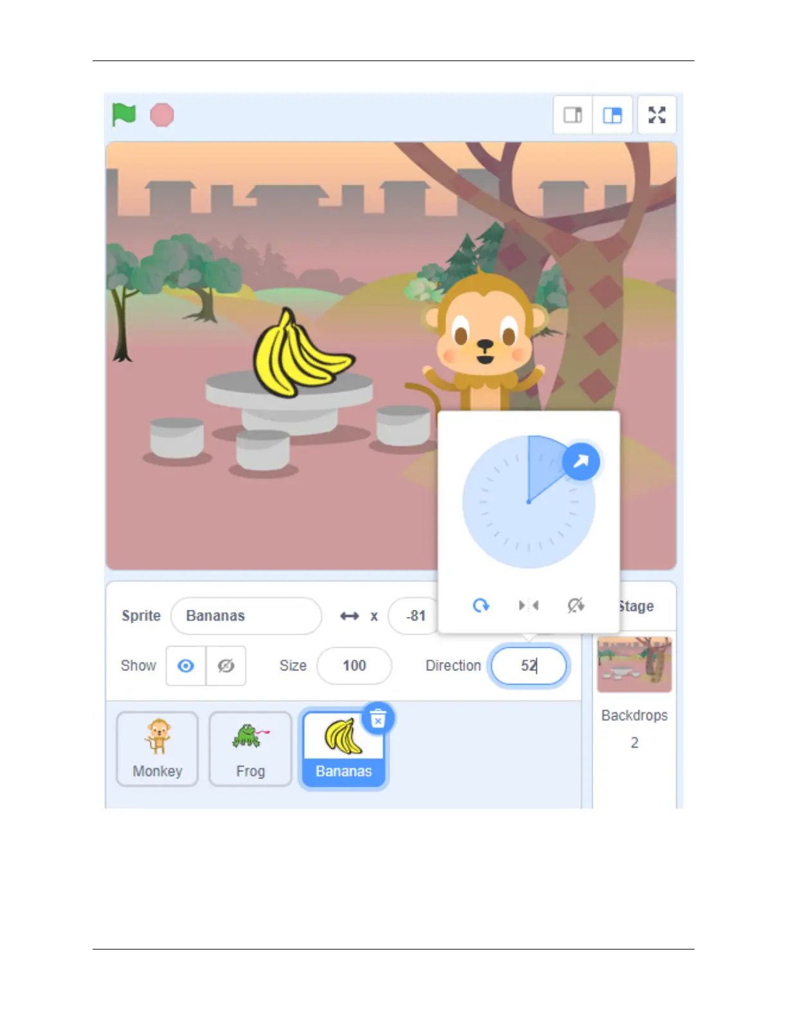Select all around rotation style
The image size is (787, 1019).
point(481,605)
